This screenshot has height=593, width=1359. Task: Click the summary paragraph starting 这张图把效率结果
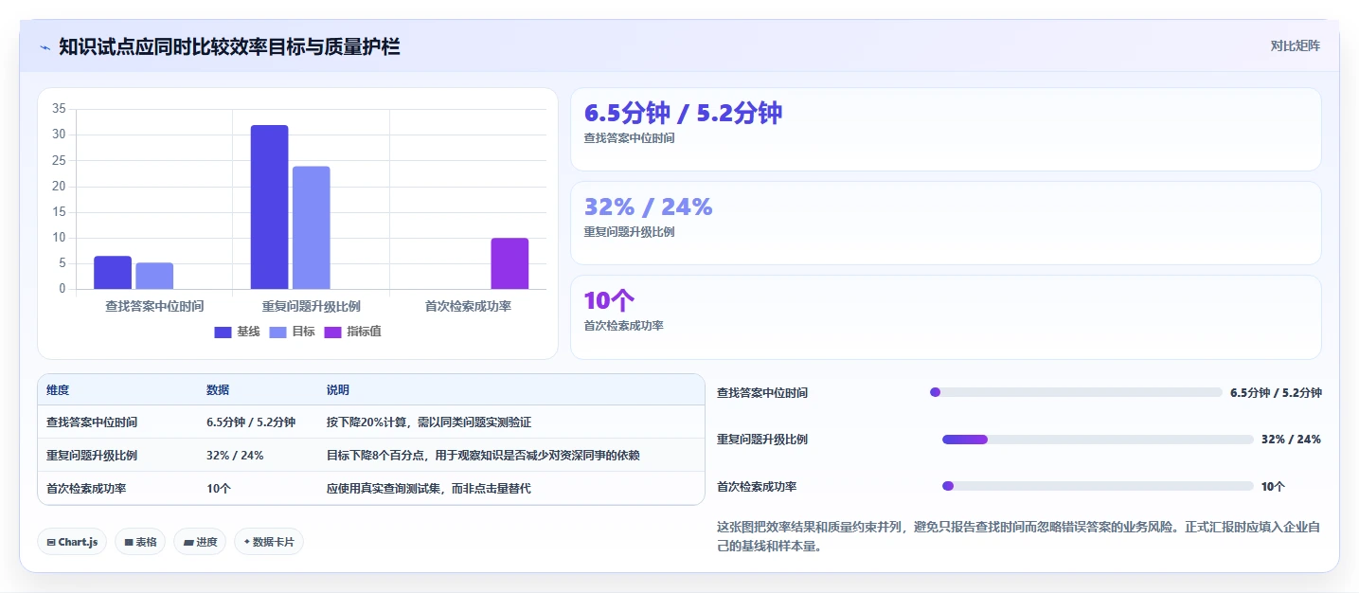pyautogui.click(x=1018, y=536)
